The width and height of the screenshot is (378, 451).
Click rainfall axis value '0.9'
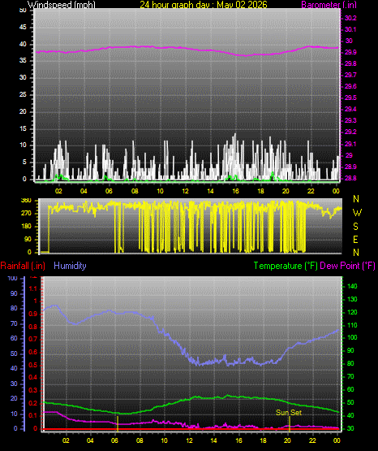pos(33,314)
